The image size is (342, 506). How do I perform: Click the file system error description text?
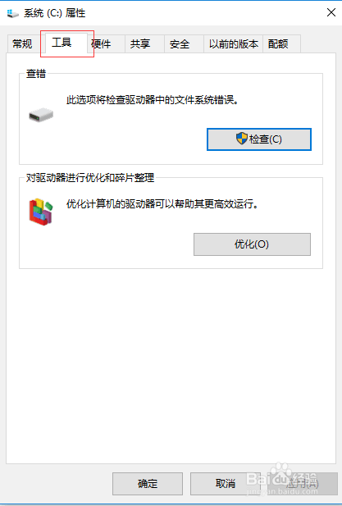[153, 100]
